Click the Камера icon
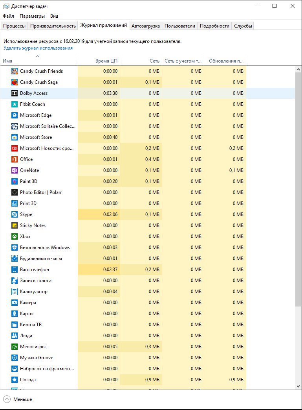The image size is (302, 410). (15, 303)
